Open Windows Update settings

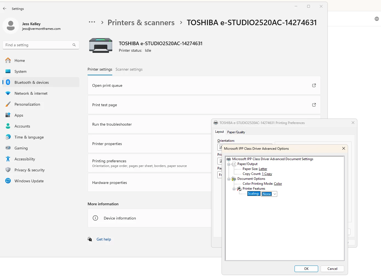[41, 181]
